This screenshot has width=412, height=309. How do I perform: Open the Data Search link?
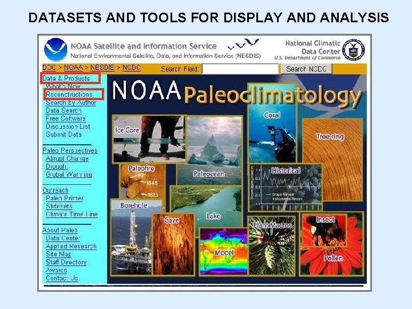click(64, 110)
